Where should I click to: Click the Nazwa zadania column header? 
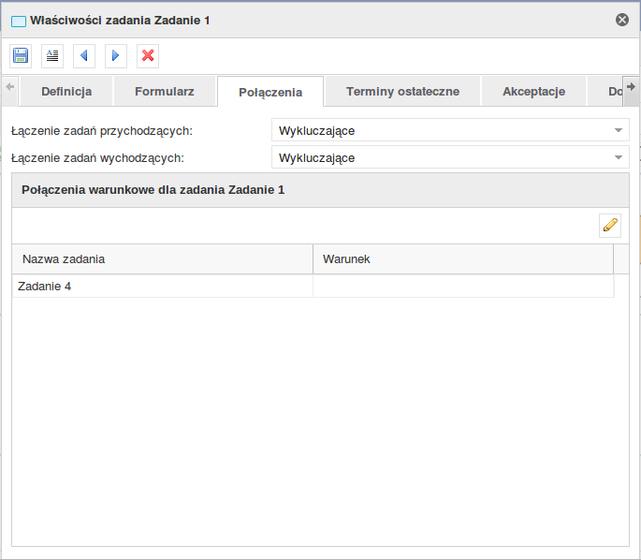[162, 259]
